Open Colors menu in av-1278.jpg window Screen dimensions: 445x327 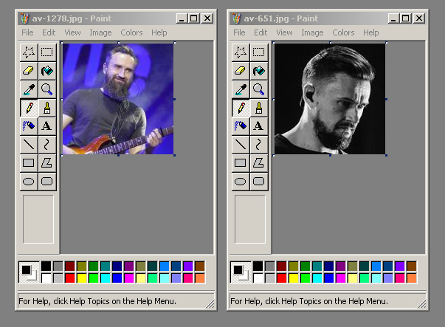pos(131,32)
